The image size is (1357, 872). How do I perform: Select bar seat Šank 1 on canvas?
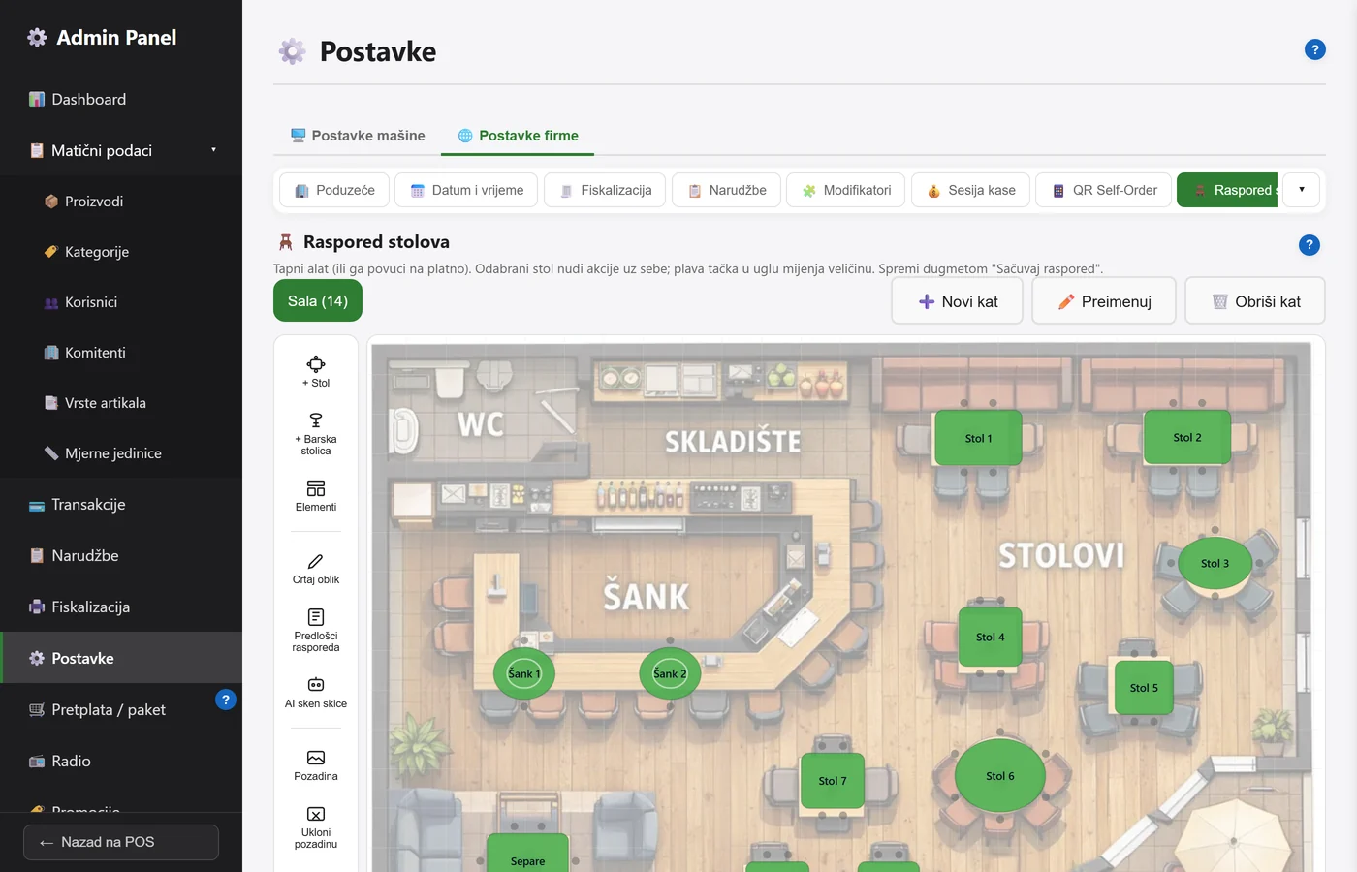pyautogui.click(x=524, y=673)
